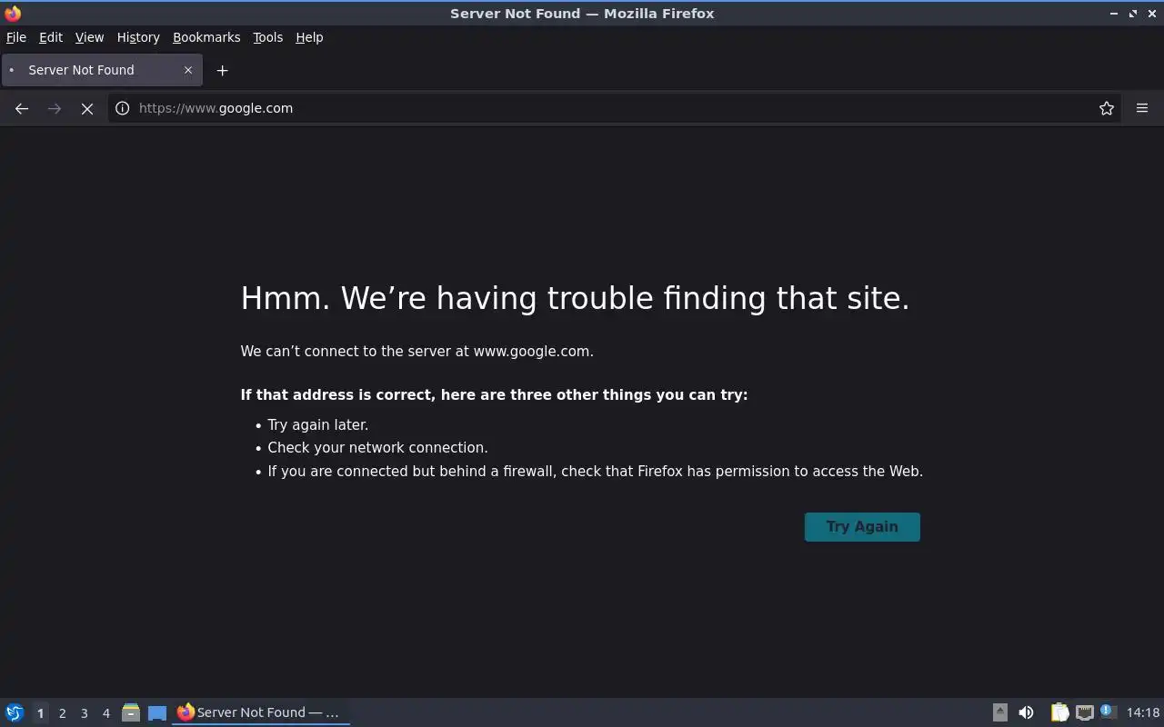This screenshot has width=1164, height=727.
Task: Bookmark this page with the star
Action: tap(1107, 108)
